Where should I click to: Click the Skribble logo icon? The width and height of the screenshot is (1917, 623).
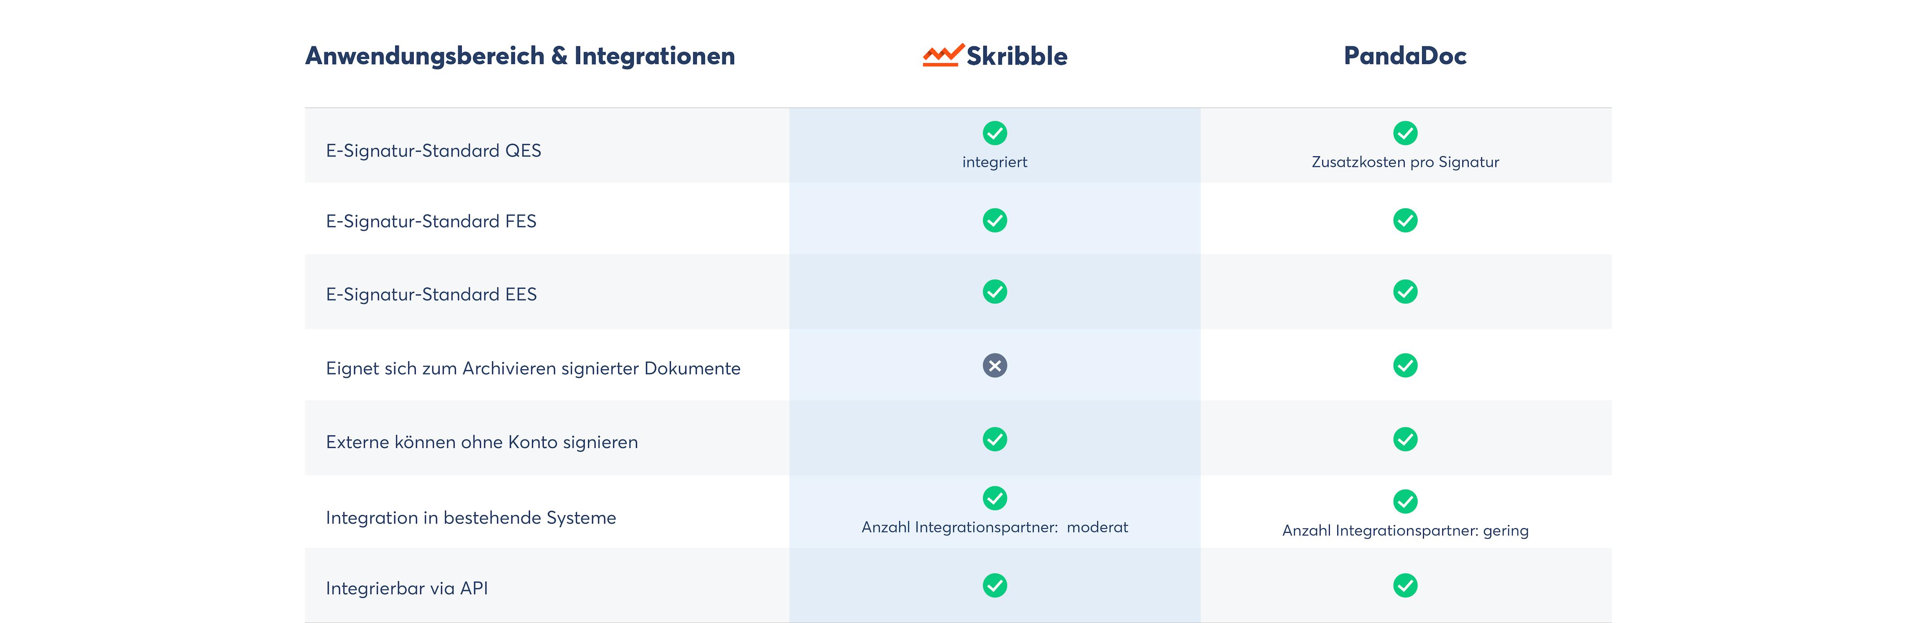point(943,55)
